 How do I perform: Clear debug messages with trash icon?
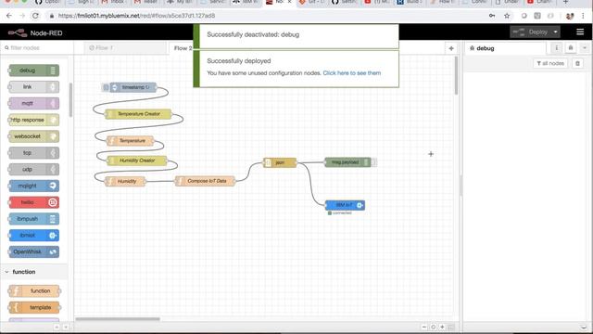[x=577, y=63]
